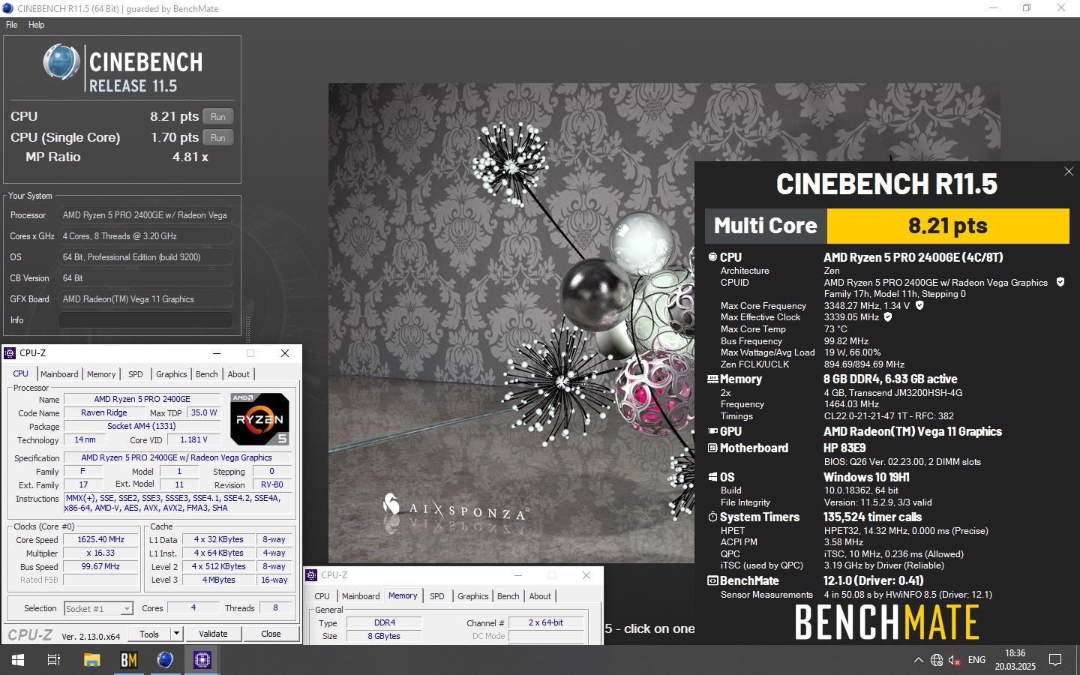This screenshot has width=1080, height=675.
Task: Click the Cinebench globe logo
Action: pos(61,61)
